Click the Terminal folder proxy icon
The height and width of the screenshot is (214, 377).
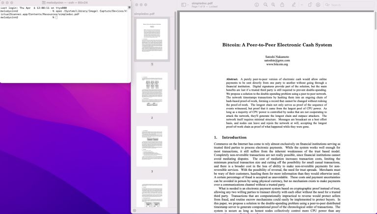coord(44,2)
